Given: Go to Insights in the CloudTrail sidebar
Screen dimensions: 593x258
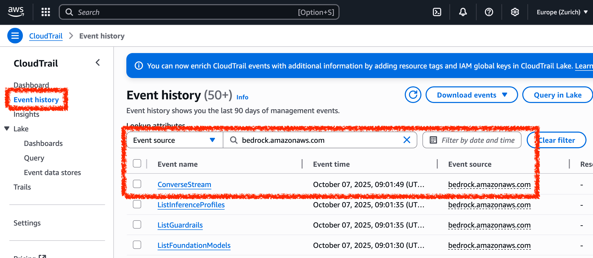Looking at the screenshot, I should (26, 114).
